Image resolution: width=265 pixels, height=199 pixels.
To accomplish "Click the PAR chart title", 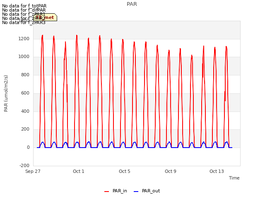I will click(x=132, y=4).
